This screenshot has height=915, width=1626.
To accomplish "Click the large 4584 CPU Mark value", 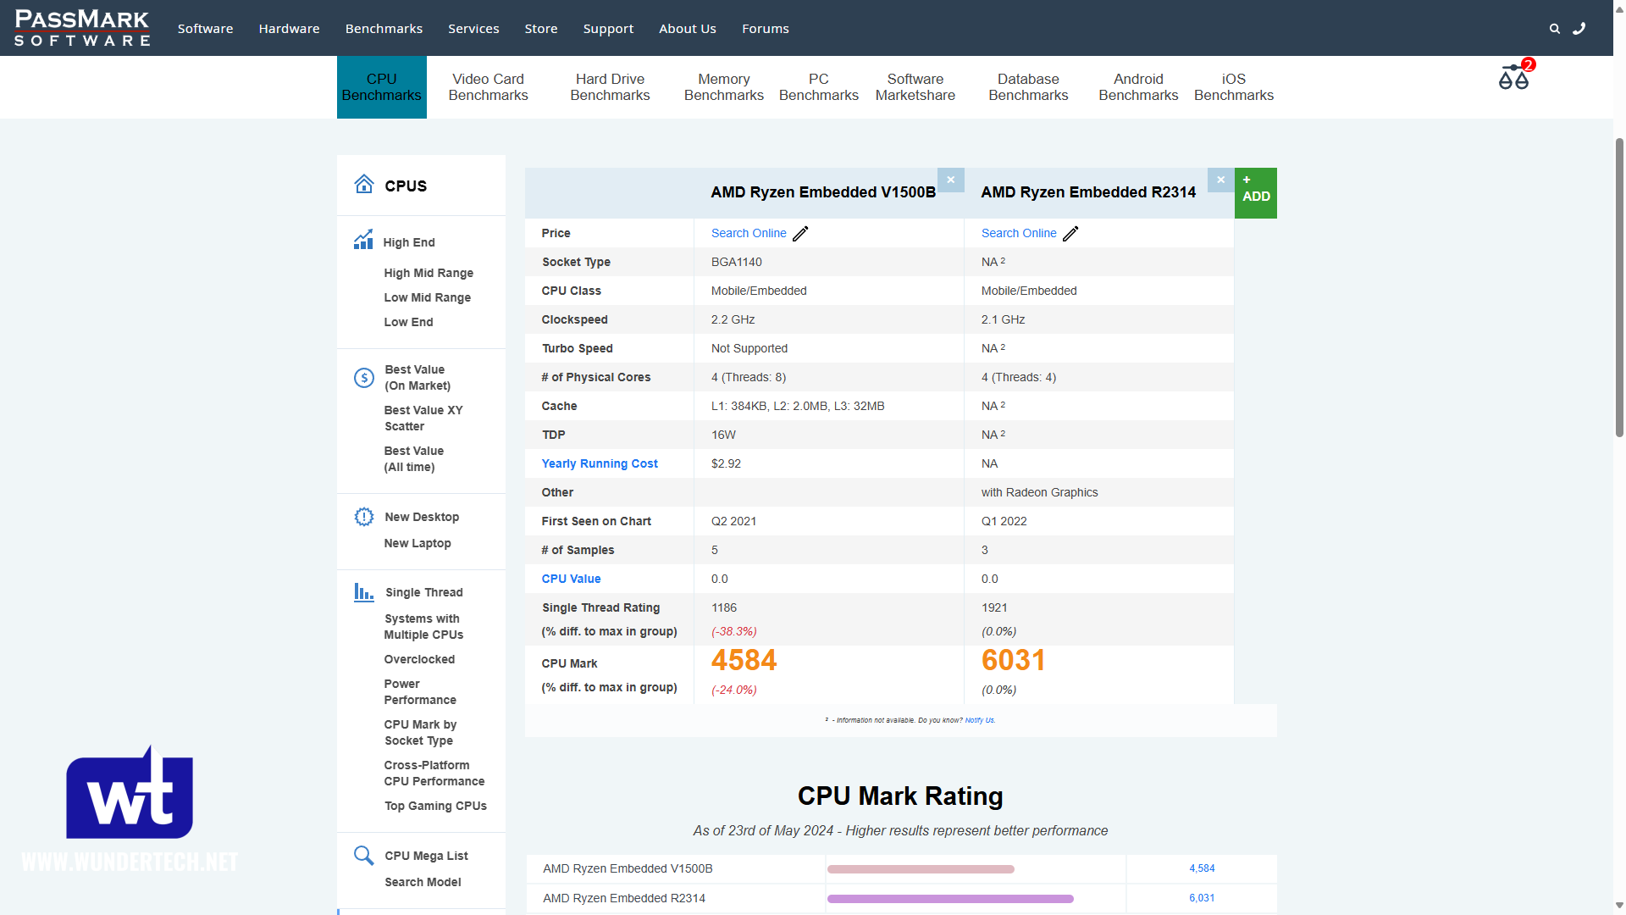I will click(744, 660).
